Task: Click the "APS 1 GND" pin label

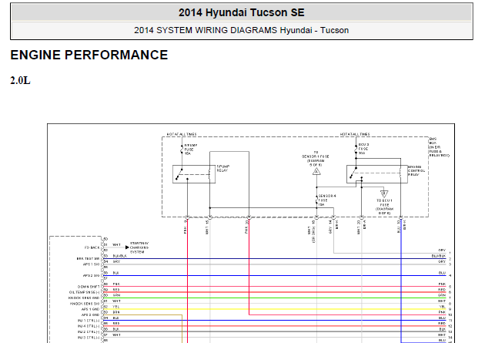Action: coord(91,309)
